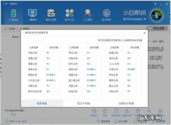Select the 斯巴达克主板 row

click(44, 91)
